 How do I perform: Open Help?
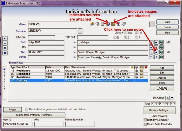pos(167,33)
